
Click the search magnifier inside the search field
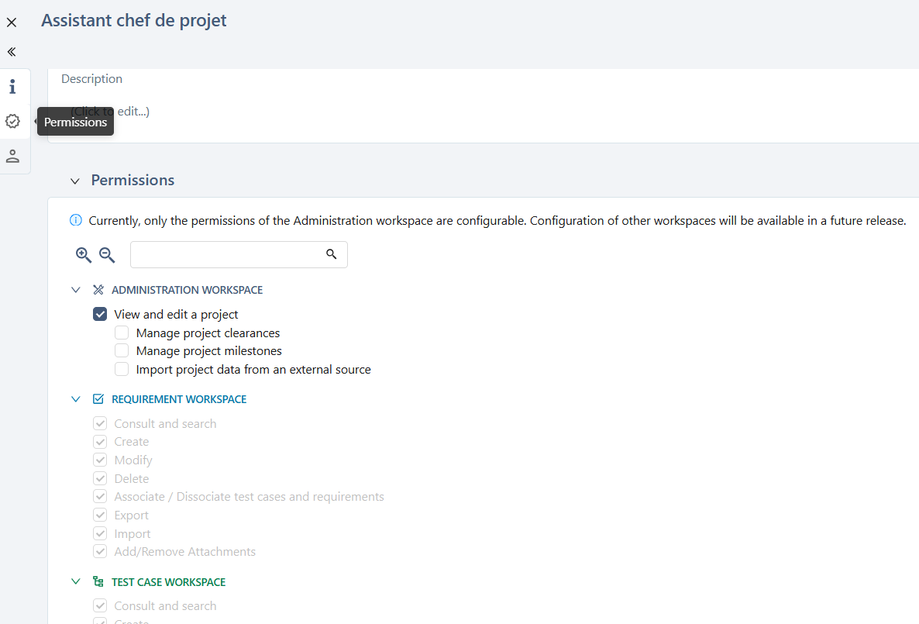pyautogui.click(x=332, y=253)
